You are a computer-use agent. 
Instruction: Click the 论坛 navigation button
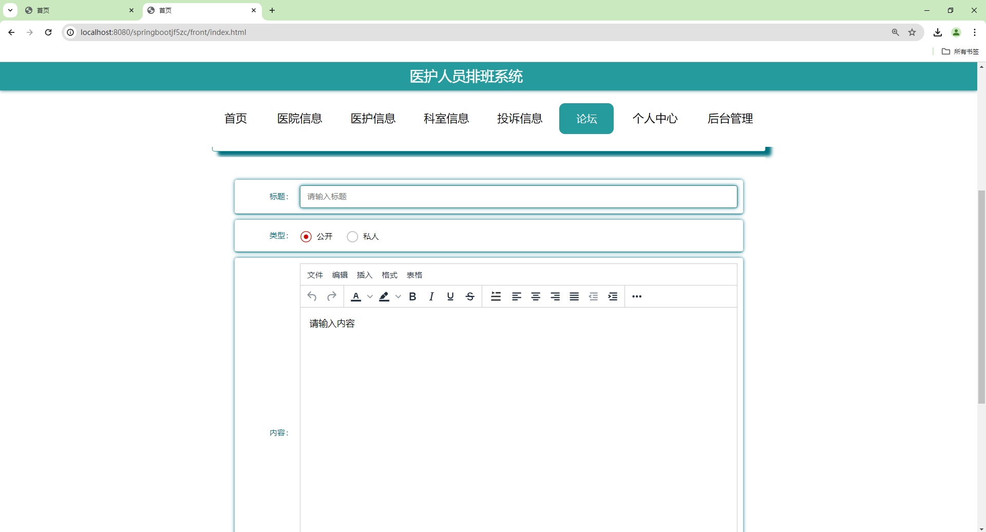(586, 119)
